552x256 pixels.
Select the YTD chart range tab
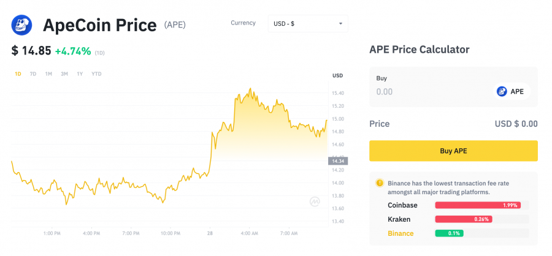(x=96, y=74)
